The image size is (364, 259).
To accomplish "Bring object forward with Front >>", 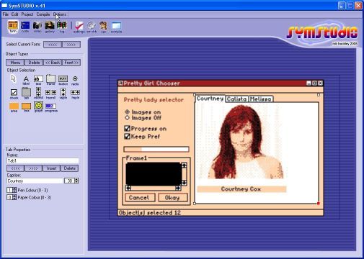I will tap(71, 63).
